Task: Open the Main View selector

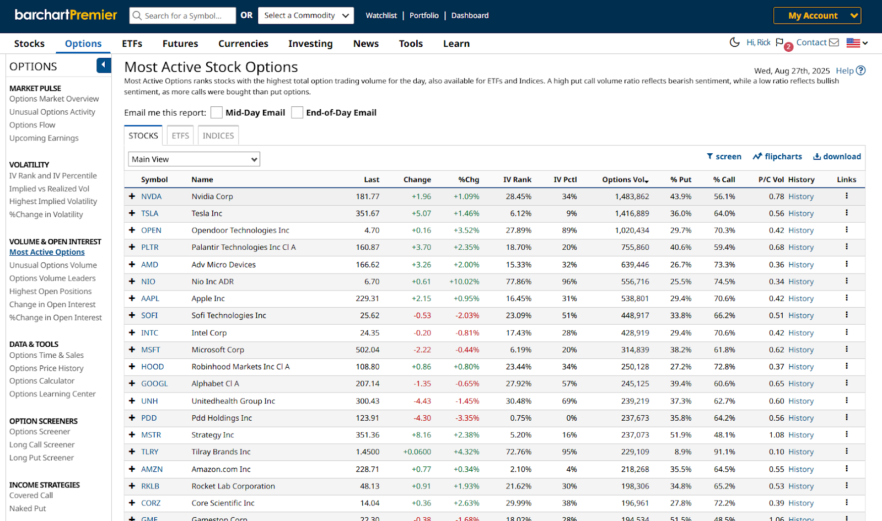Action: [x=194, y=159]
